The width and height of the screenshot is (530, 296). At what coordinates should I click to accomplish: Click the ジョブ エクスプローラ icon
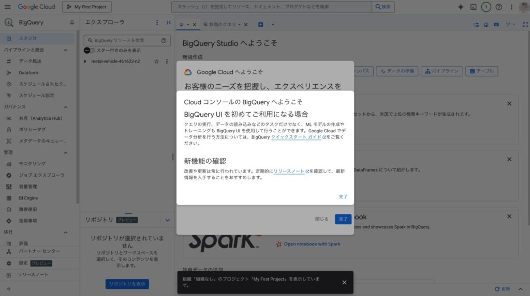click(x=9, y=175)
